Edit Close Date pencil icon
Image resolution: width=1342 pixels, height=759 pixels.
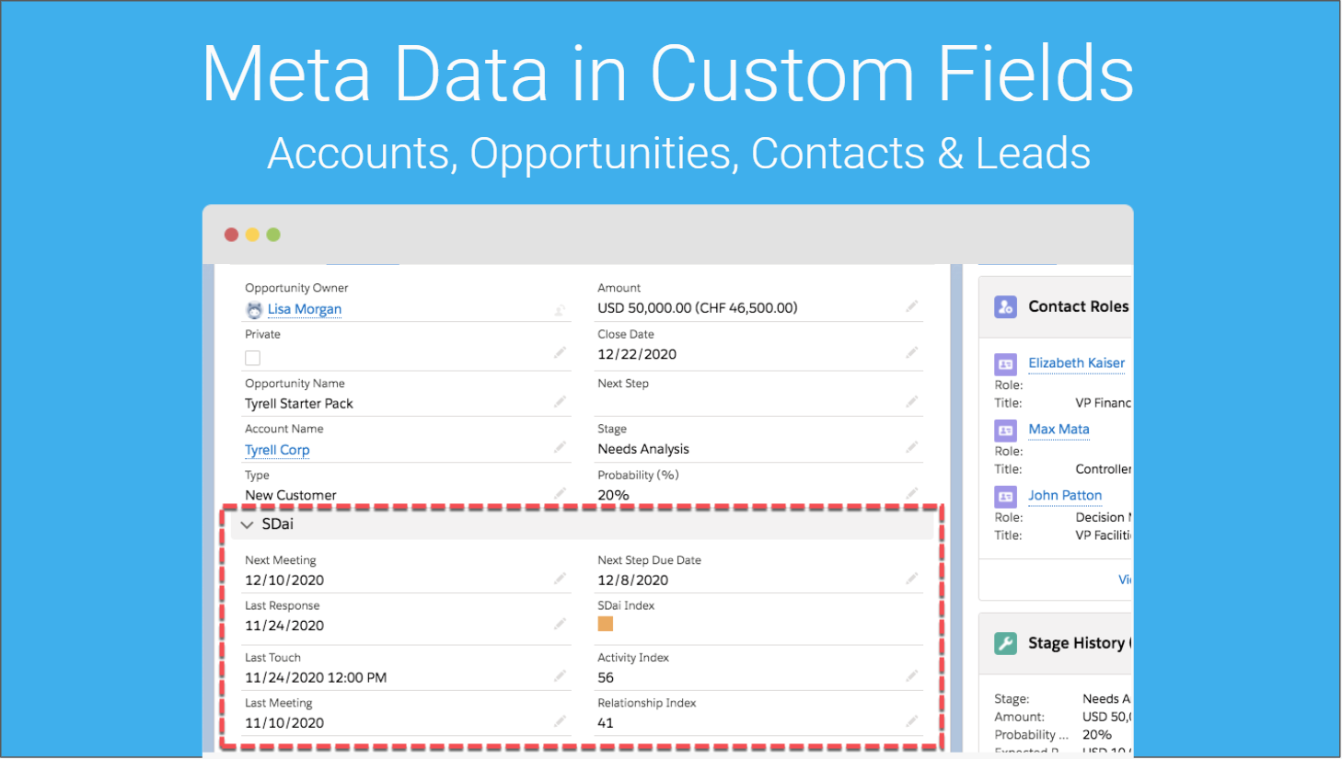912,352
